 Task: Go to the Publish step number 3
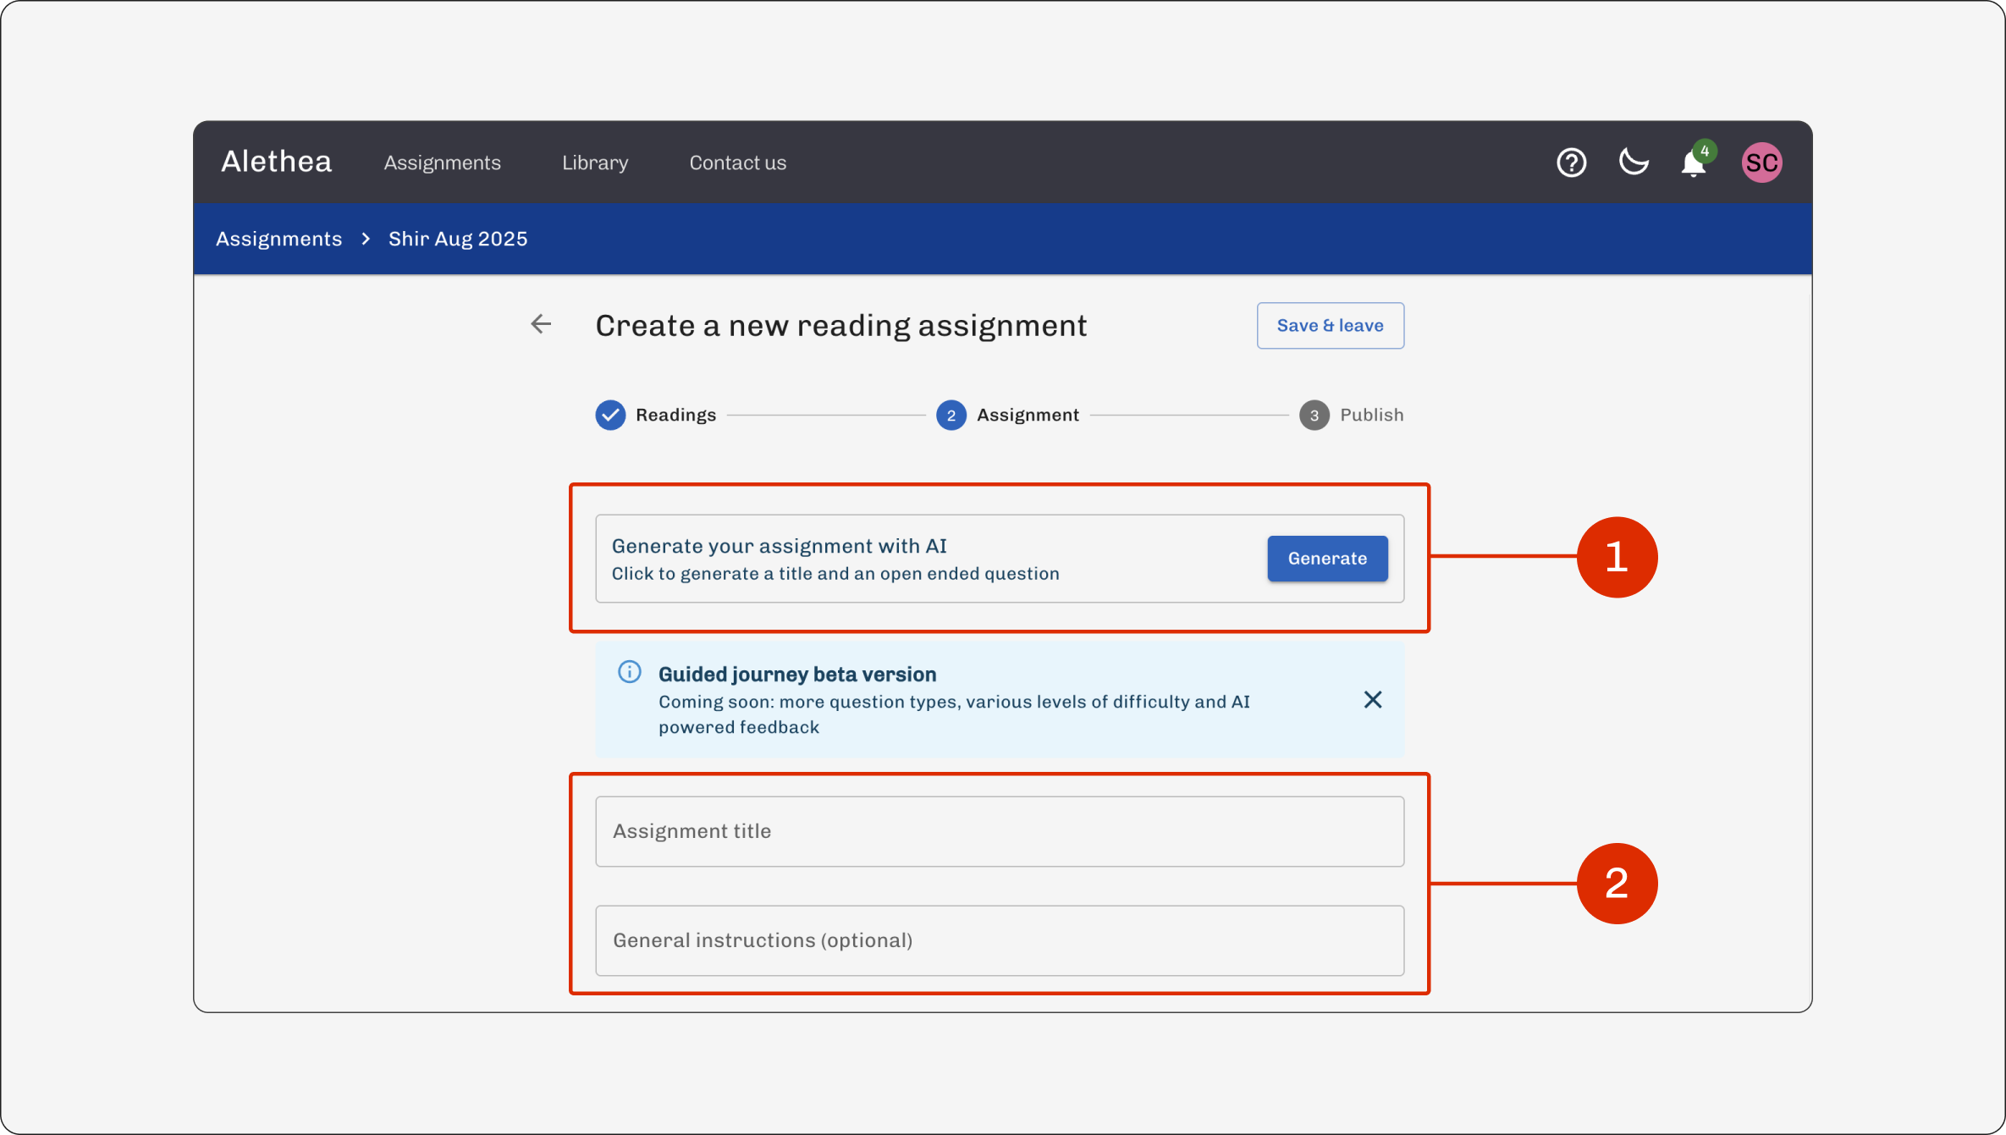[x=1314, y=415]
